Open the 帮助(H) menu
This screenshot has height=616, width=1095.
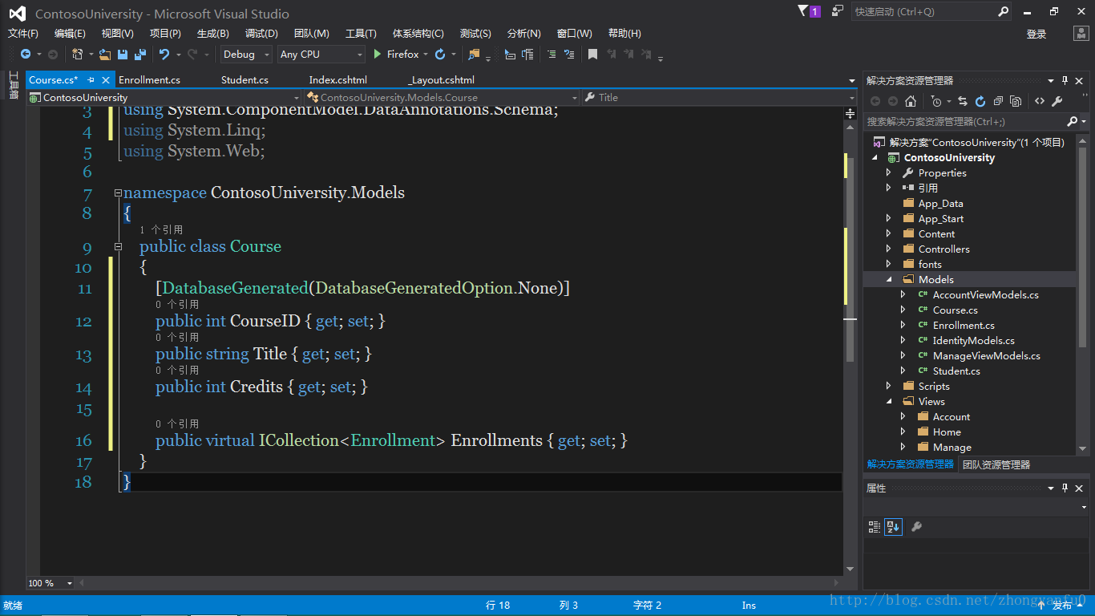coord(624,34)
